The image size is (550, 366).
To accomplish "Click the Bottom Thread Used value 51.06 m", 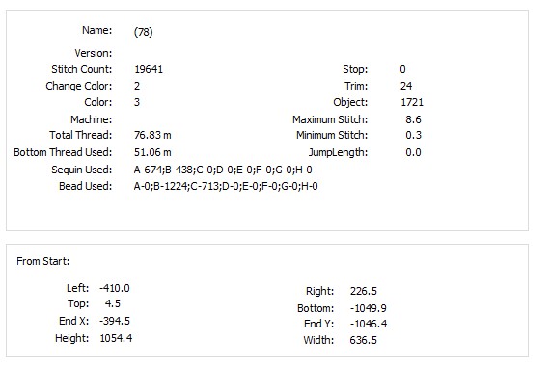I will [152, 152].
